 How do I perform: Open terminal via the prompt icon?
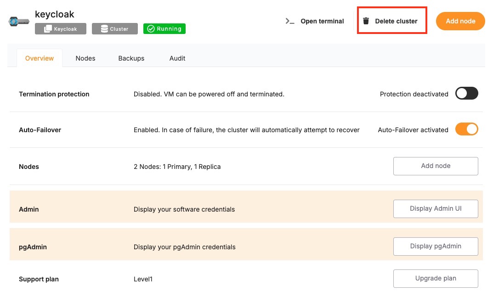(x=289, y=21)
